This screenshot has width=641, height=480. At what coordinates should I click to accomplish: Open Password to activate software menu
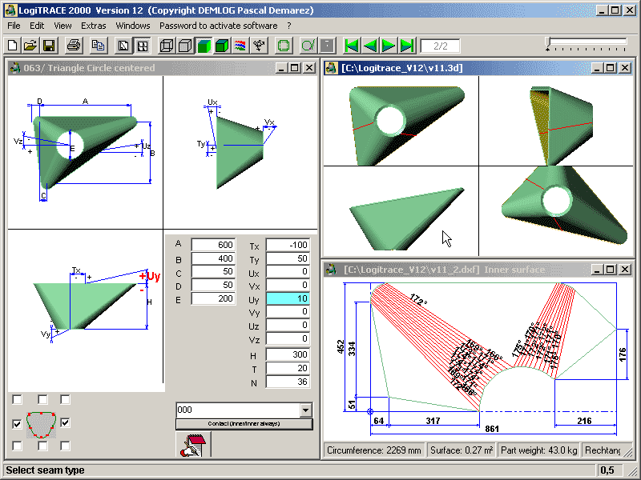pyautogui.click(x=218, y=26)
